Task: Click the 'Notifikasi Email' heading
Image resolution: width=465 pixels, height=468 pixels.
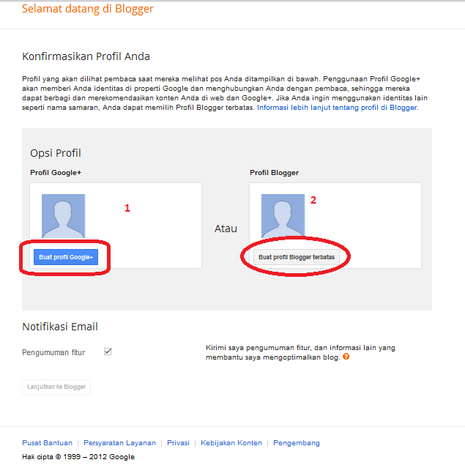Action: pyautogui.click(x=60, y=327)
